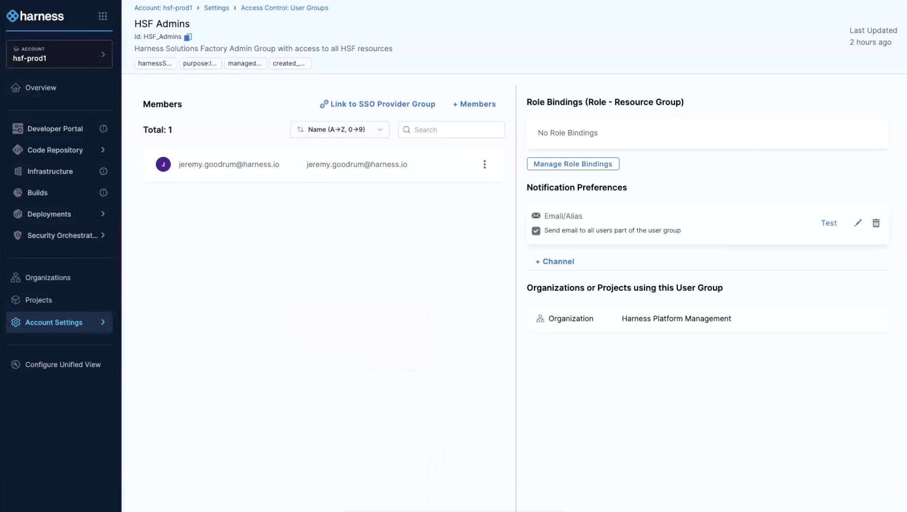Click the Settings breadcrumb link
Screen dimensions: 907x512
point(217,8)
